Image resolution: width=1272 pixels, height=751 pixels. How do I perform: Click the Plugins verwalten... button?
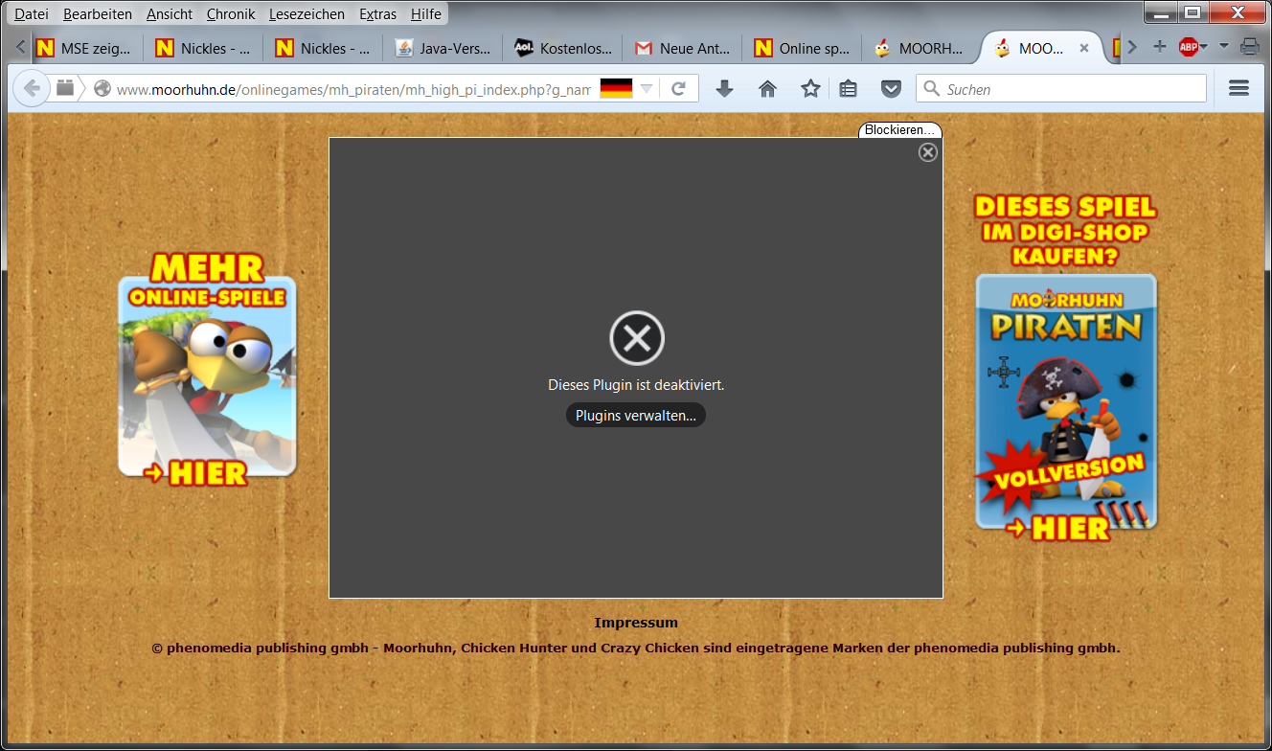click(x=636, y=416)
